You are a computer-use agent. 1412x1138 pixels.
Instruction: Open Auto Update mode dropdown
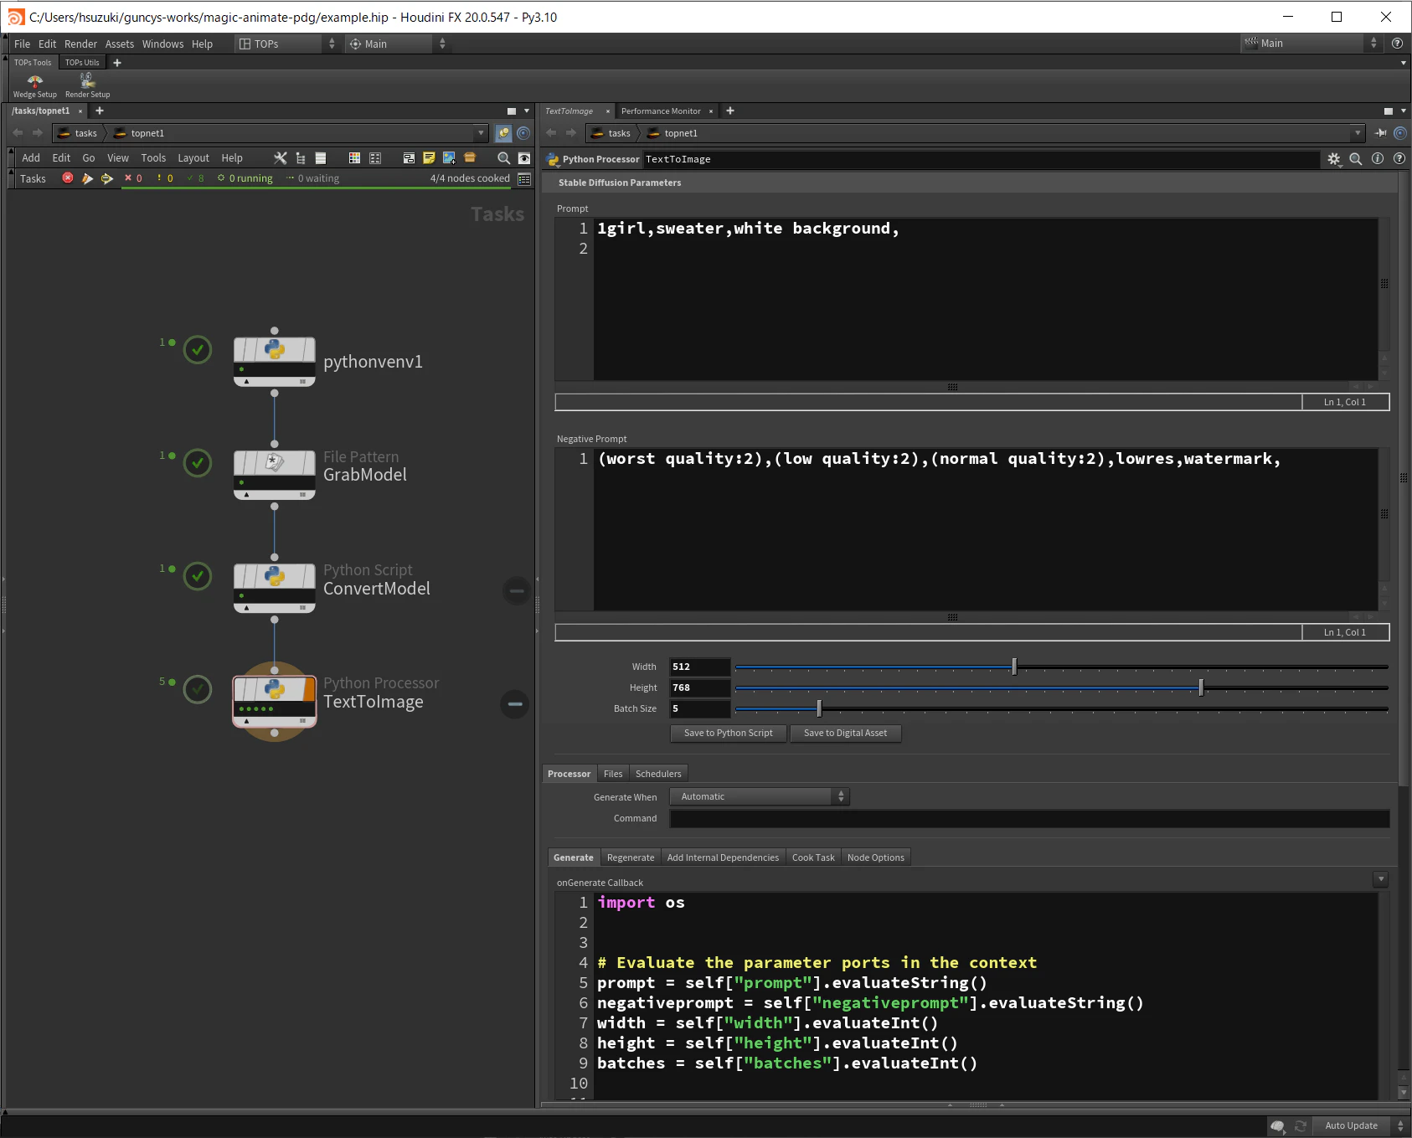click(x=1360, y=1125)
